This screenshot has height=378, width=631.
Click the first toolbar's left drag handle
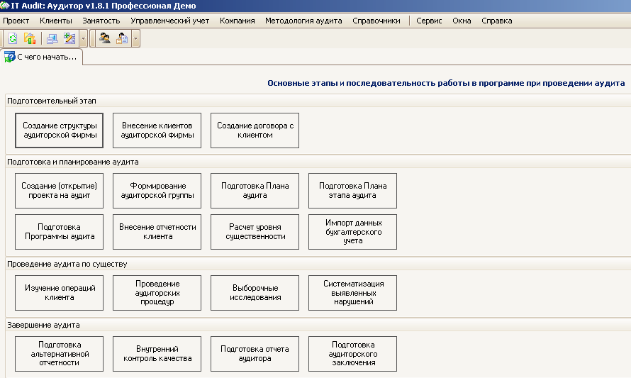coord(2,39)
